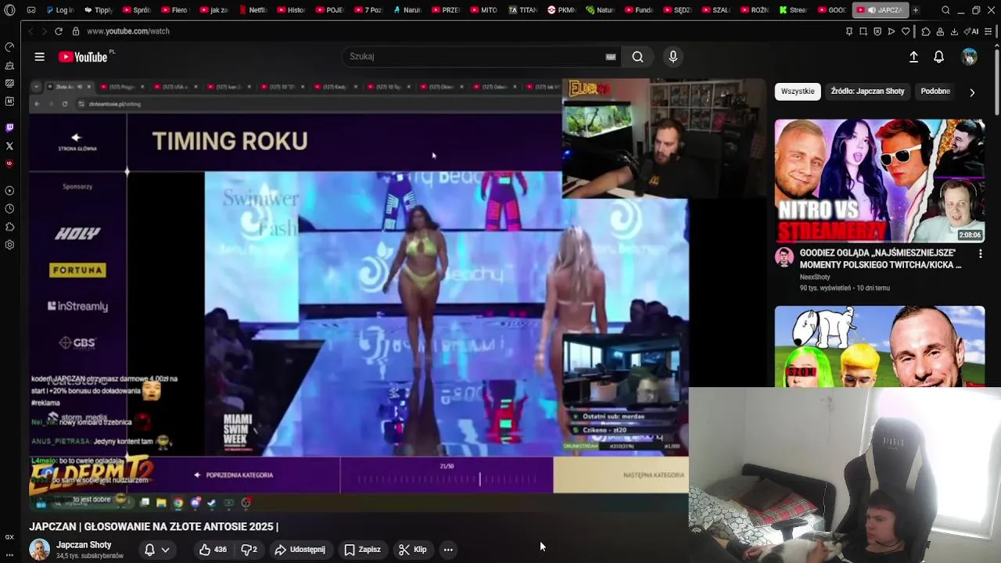The height and width of the screenshot is (563, 1001).
Task: Open the NeexShoty channel link
Action: point(815,277)
